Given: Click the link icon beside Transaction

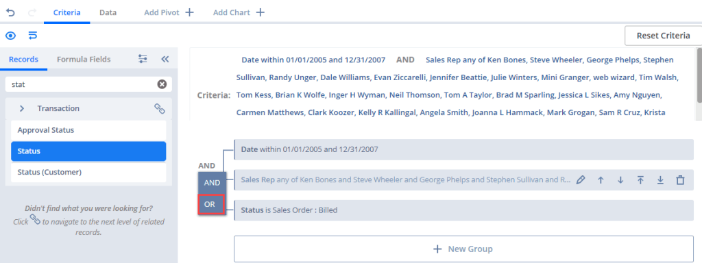Looking at the screenshot, I should 160,108.
